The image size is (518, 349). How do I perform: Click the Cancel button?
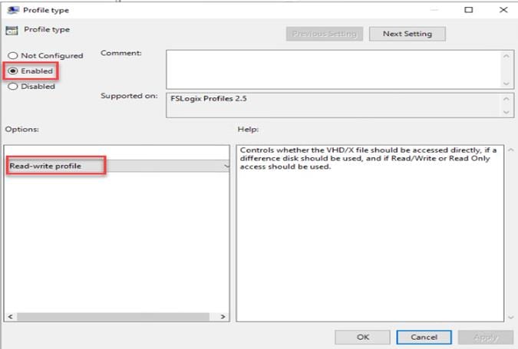coord(424,337)
